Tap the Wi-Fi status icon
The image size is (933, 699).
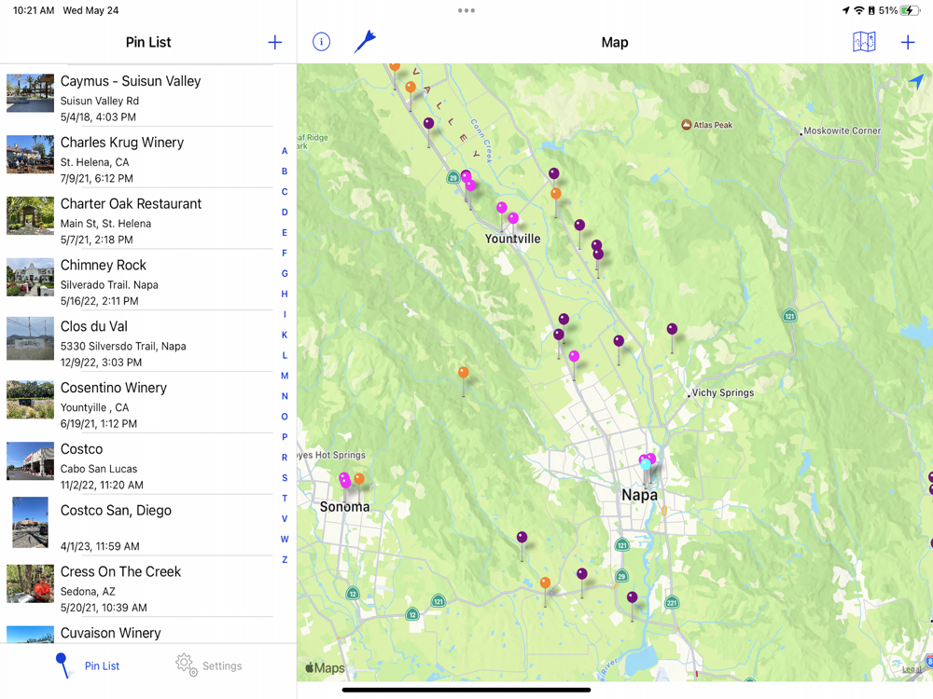pos(858,10)
